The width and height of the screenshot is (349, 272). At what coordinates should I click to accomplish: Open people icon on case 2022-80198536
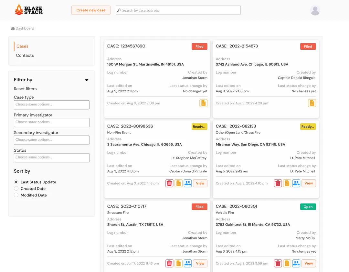pyautogui.click(x=188, y=183)
